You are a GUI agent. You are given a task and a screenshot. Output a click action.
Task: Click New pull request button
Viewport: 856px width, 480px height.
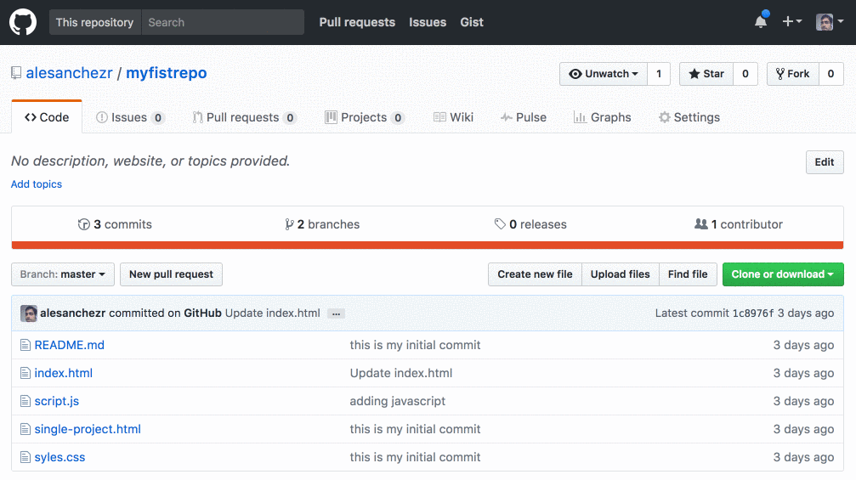tap(172, 274)
